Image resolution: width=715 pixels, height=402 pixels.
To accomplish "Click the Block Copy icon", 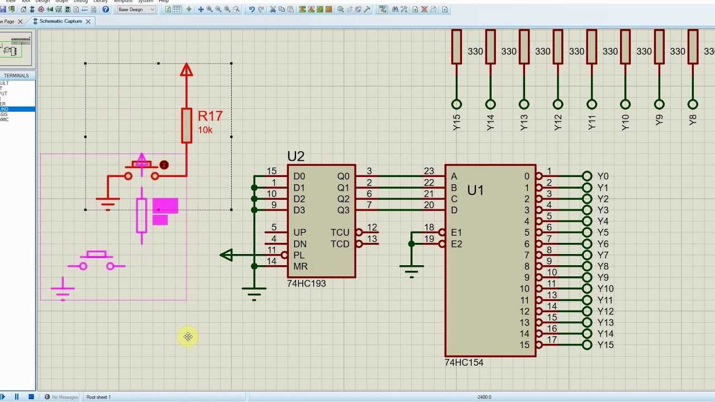I will coord(302,9).
